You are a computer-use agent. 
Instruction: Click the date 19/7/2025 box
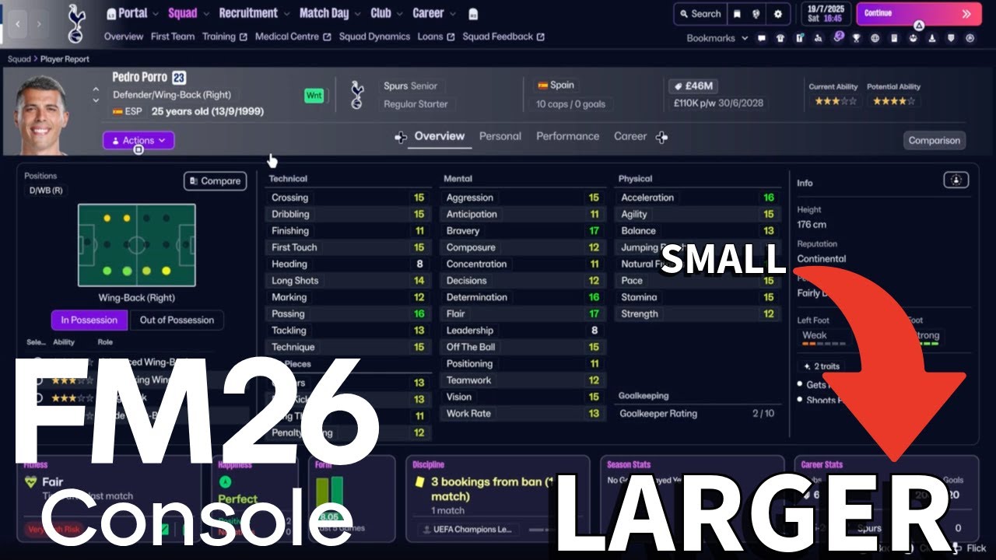(825, 14)
